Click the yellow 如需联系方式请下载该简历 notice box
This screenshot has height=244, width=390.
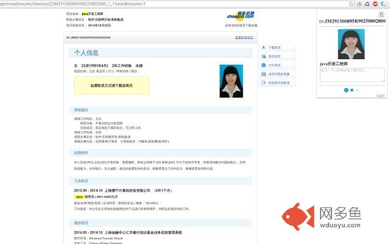(112, 85)
